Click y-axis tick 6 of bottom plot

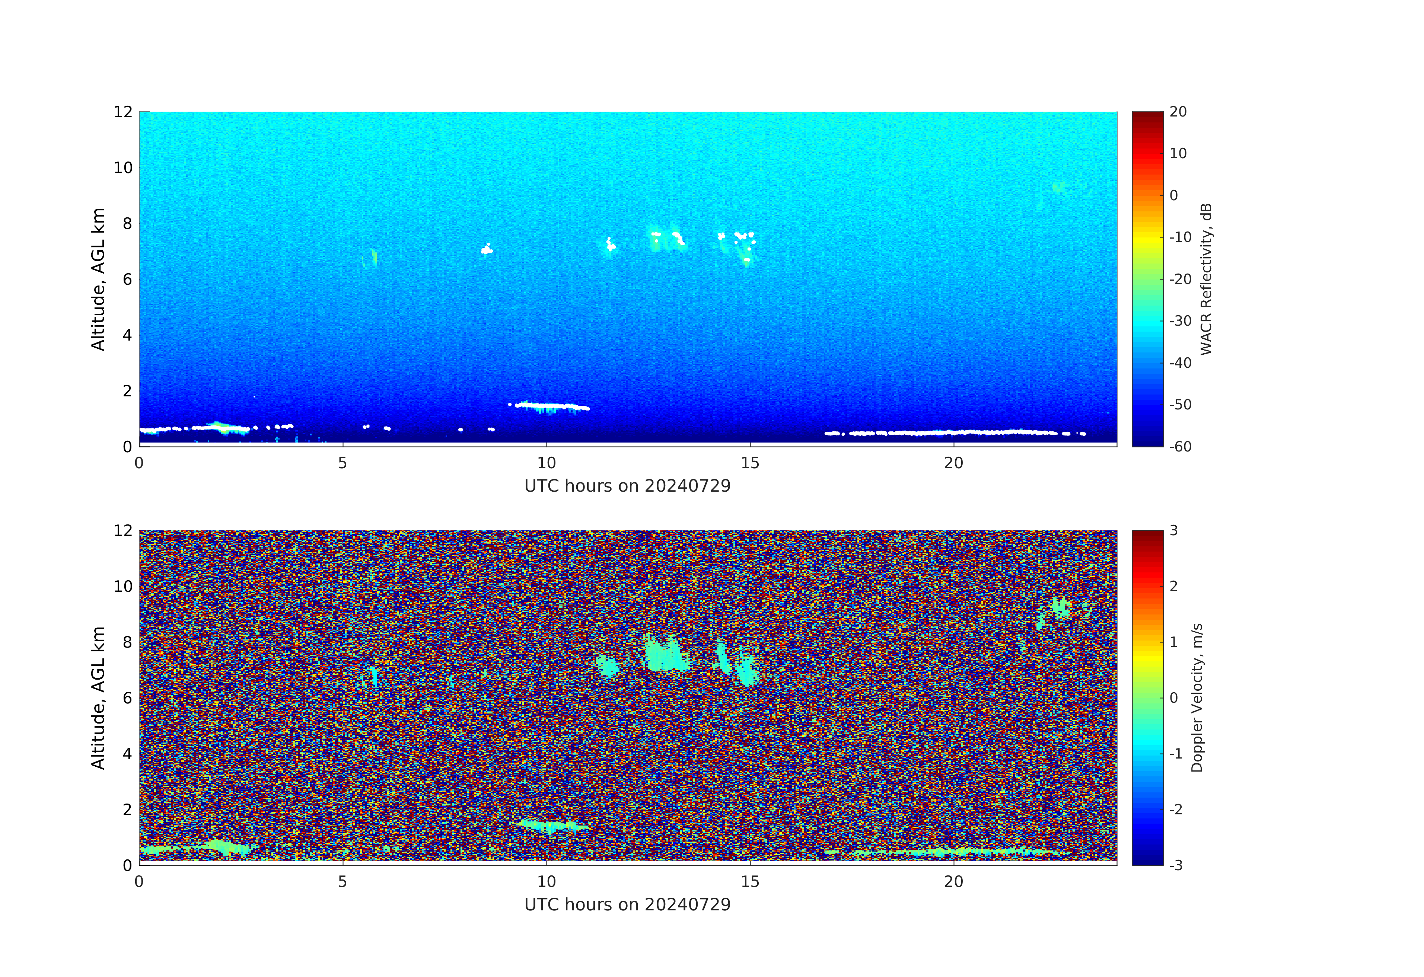(127, 698)
